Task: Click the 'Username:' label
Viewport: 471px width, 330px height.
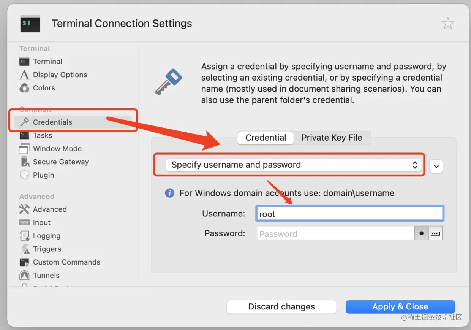Action: pos(224,214)
